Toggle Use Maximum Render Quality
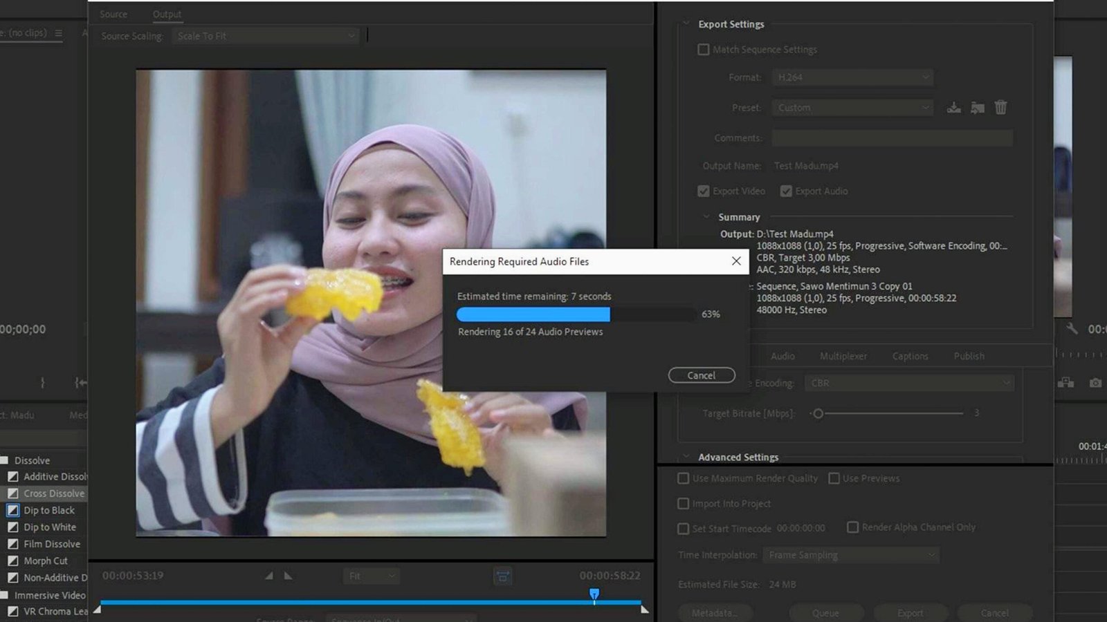This screenshot has width=1107, height=622. point(684,478)
